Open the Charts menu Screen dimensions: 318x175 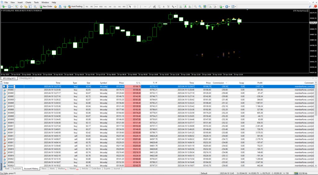28,2
